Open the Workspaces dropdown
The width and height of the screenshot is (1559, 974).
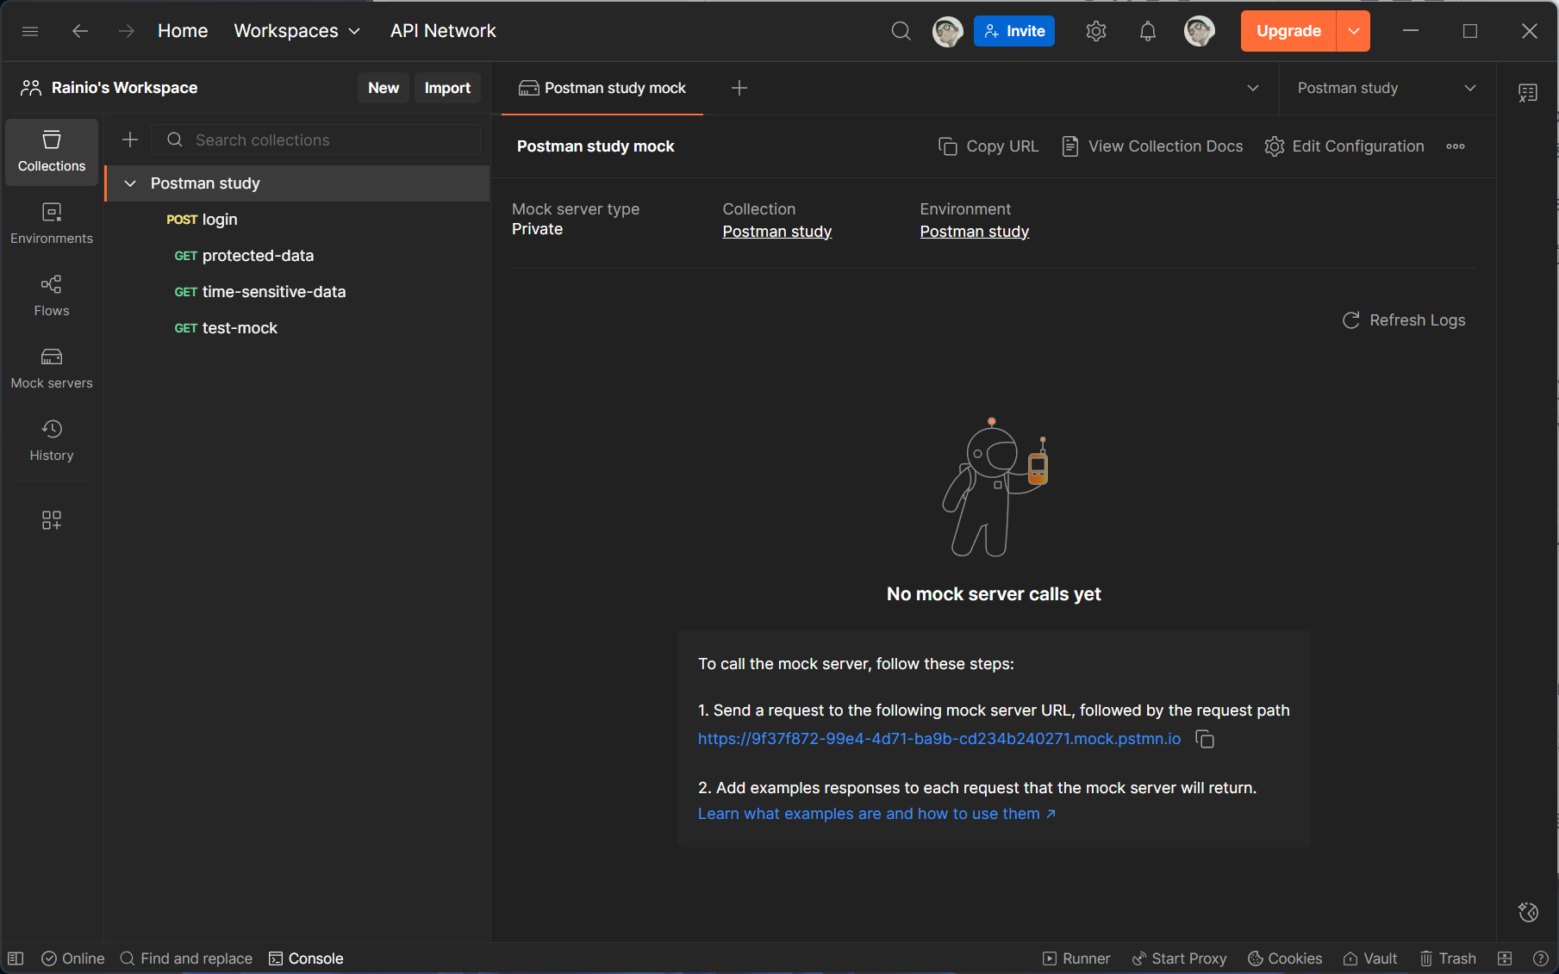click(x=296, y=31)
